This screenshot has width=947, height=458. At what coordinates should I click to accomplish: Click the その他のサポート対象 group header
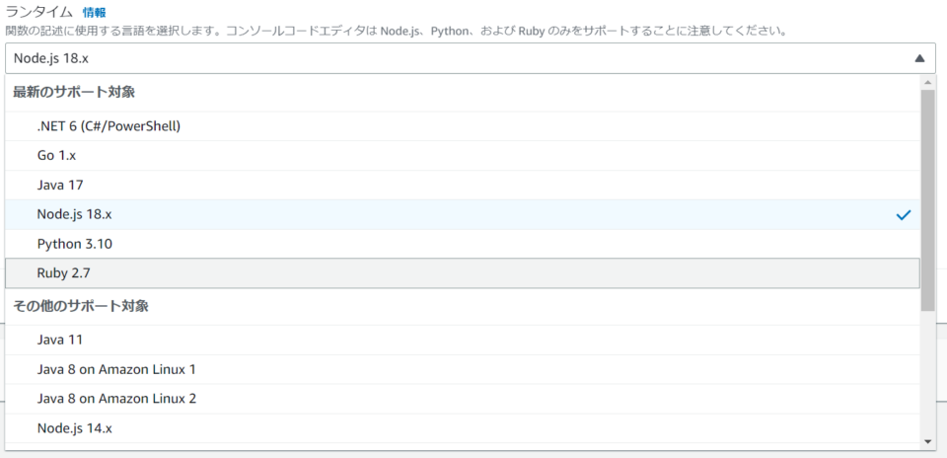point(81,306)
